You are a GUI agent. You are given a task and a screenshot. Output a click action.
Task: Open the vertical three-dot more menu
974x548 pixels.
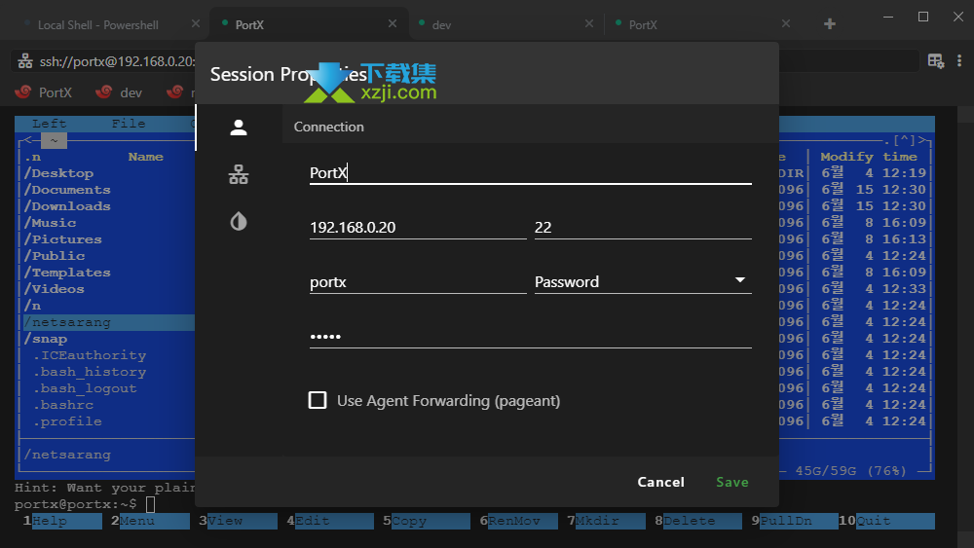click(x=959, y=60)
